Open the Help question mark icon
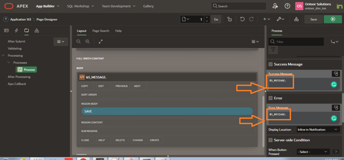Image resolution: width=344 pixels, height=160 pixels. 287,6
